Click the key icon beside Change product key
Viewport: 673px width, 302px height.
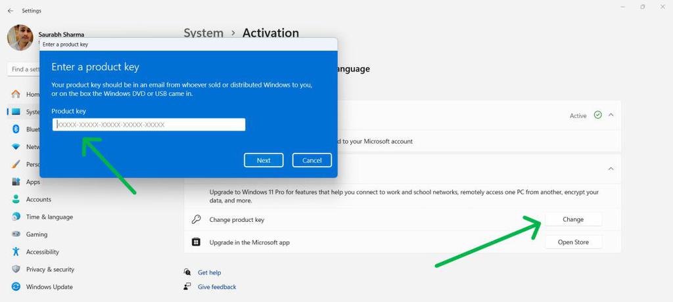tap(196, 219)
